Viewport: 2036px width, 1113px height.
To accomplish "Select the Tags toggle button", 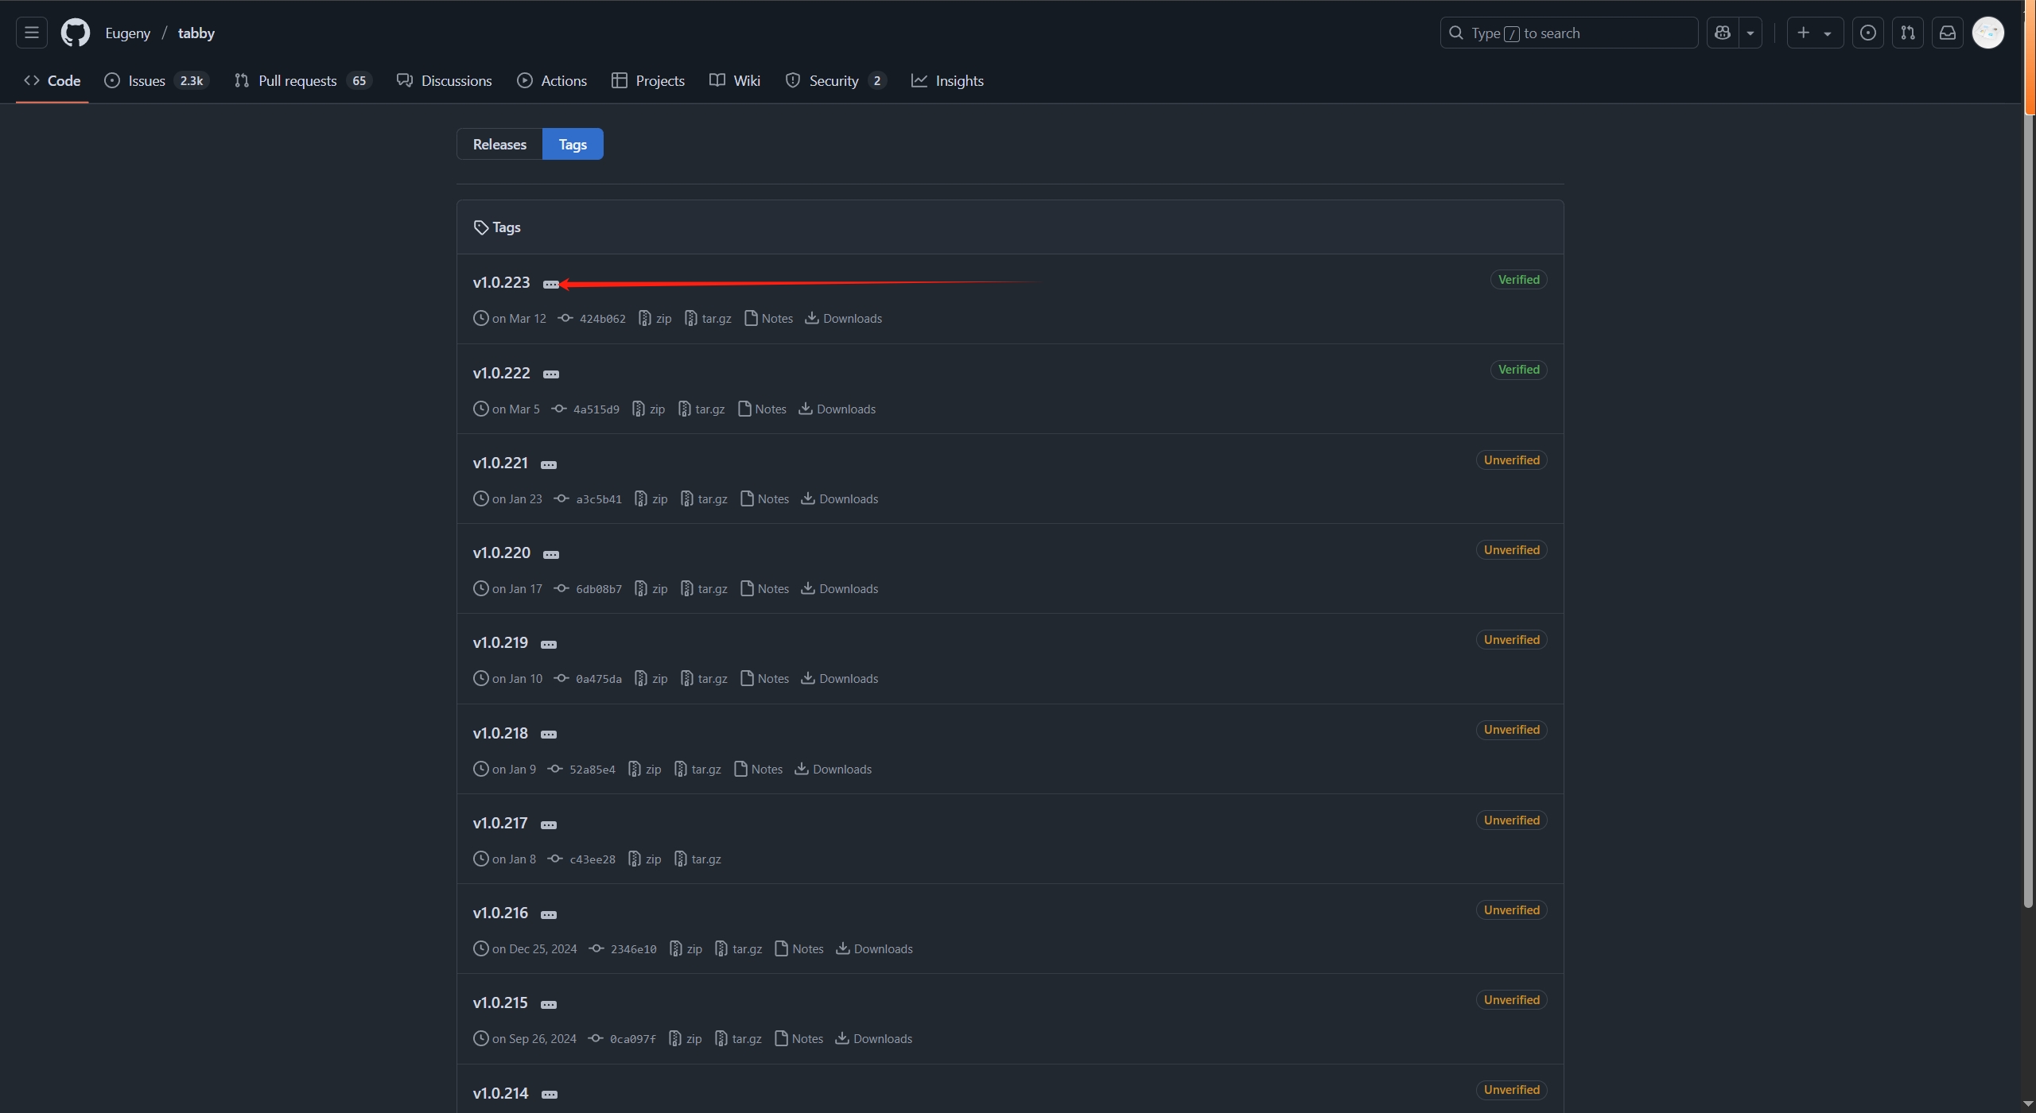I will [573, 144].
